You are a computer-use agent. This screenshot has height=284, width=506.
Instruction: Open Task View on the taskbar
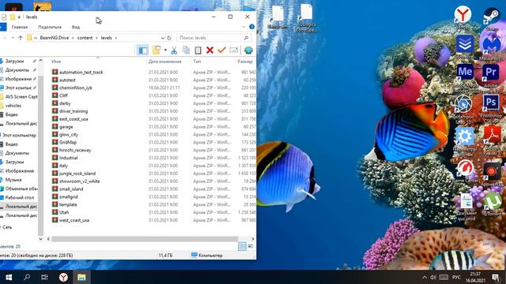[45, 277]
